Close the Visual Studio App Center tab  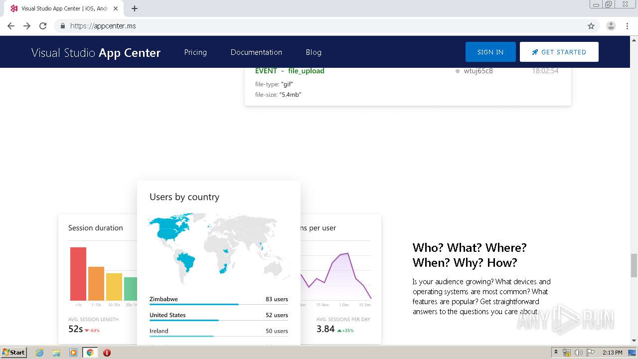click(116, 8)
